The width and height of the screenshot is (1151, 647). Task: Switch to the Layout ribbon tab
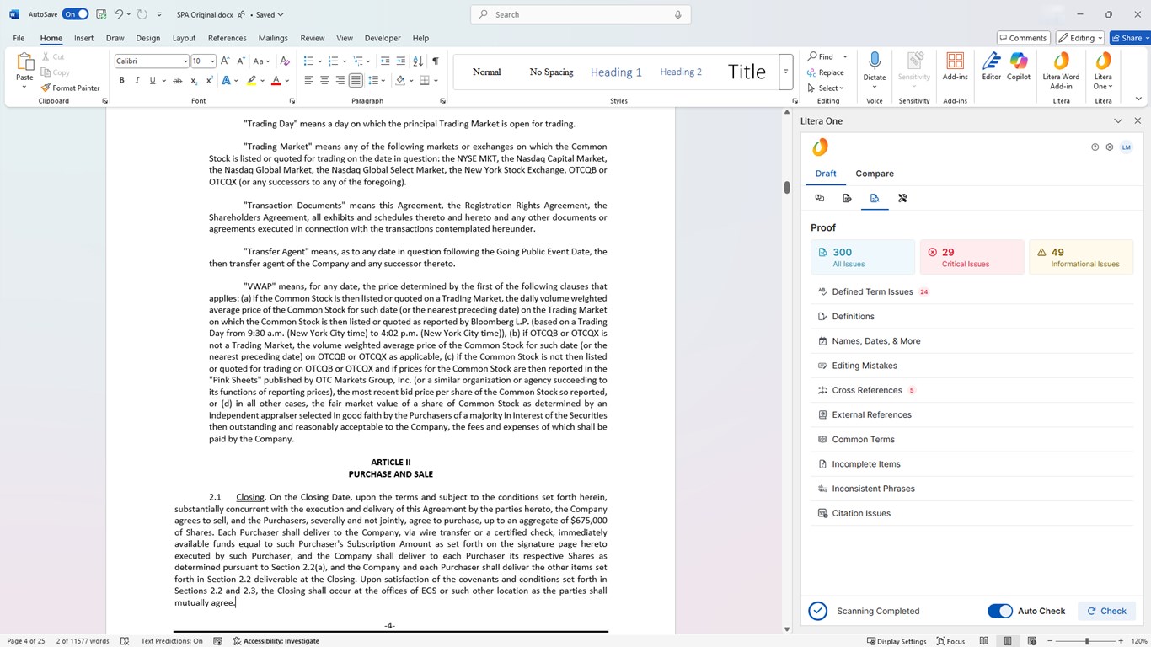[184, 38]
